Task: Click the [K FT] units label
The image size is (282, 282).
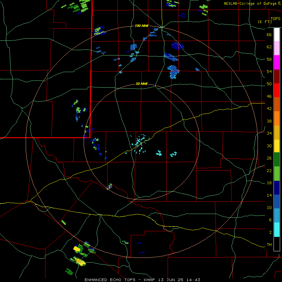Action: click(x=265, y=22)
